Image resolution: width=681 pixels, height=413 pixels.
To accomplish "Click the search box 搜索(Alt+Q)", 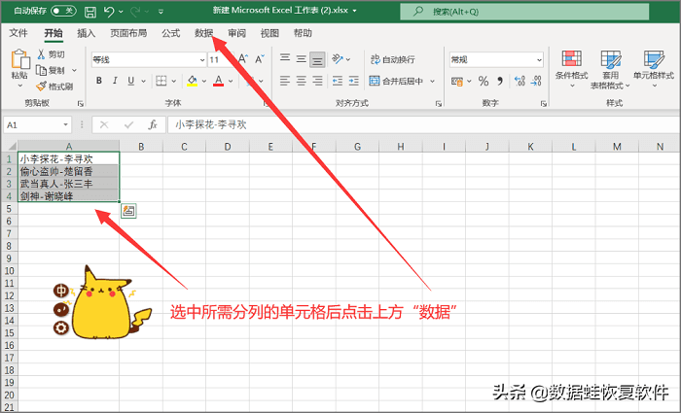I will (524, 12).
